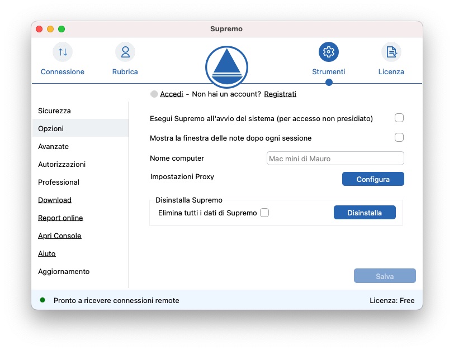Image resolution: width=454 pixels, height=351 pixels.
Task: Click the Supremo sailboat logo
Action: tap(226, 67)
